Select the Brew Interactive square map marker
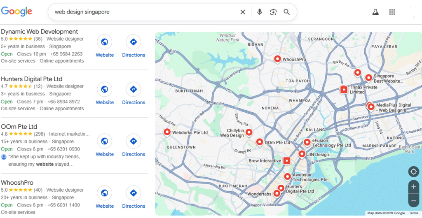 (287, 161)
